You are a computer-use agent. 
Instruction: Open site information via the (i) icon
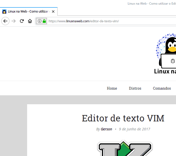[39, 21]
